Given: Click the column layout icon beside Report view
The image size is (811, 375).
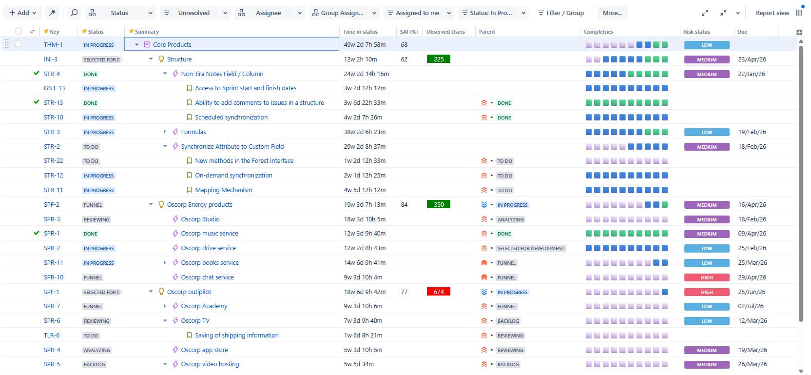Looking at the screenshot, I should (799, 13).
